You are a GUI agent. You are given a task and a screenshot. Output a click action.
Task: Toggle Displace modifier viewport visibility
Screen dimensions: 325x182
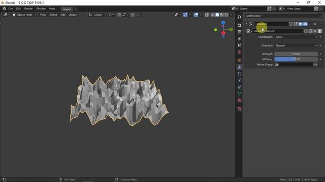coord(300,24)
